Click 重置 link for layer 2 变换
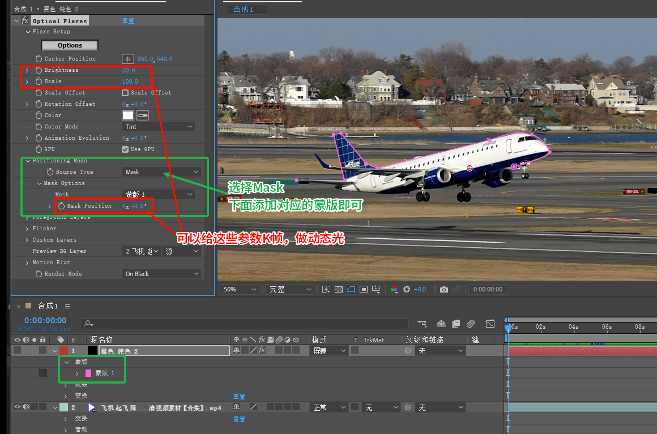657x434 pixels. pos(239,419)
